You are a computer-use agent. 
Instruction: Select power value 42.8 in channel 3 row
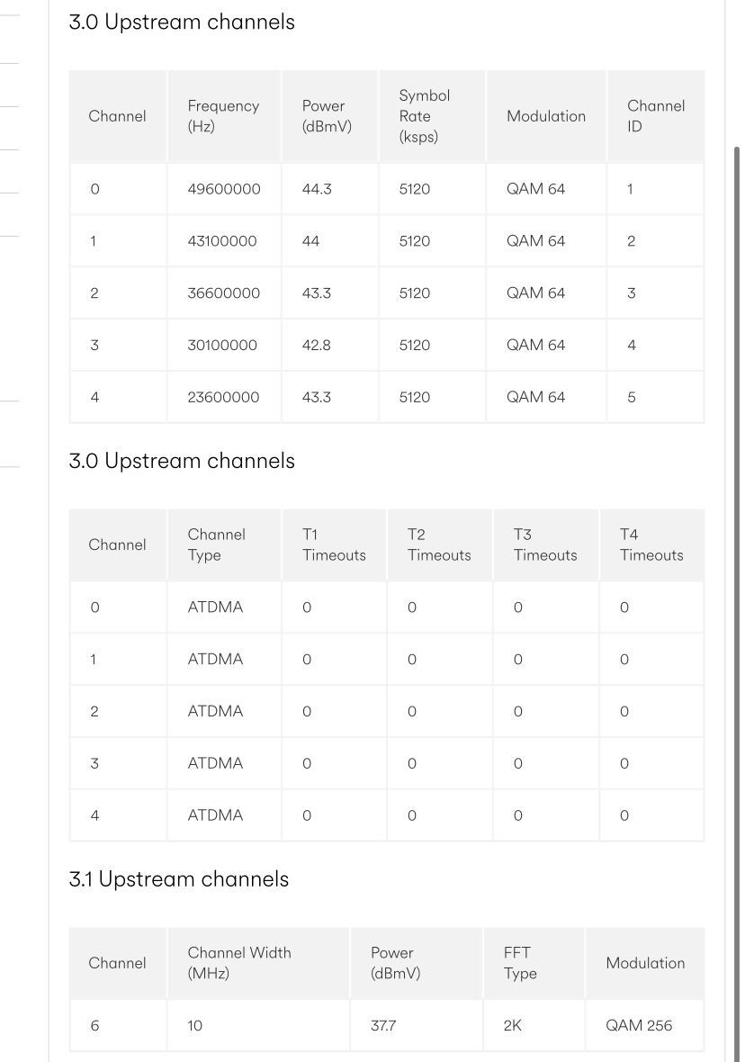317,346
